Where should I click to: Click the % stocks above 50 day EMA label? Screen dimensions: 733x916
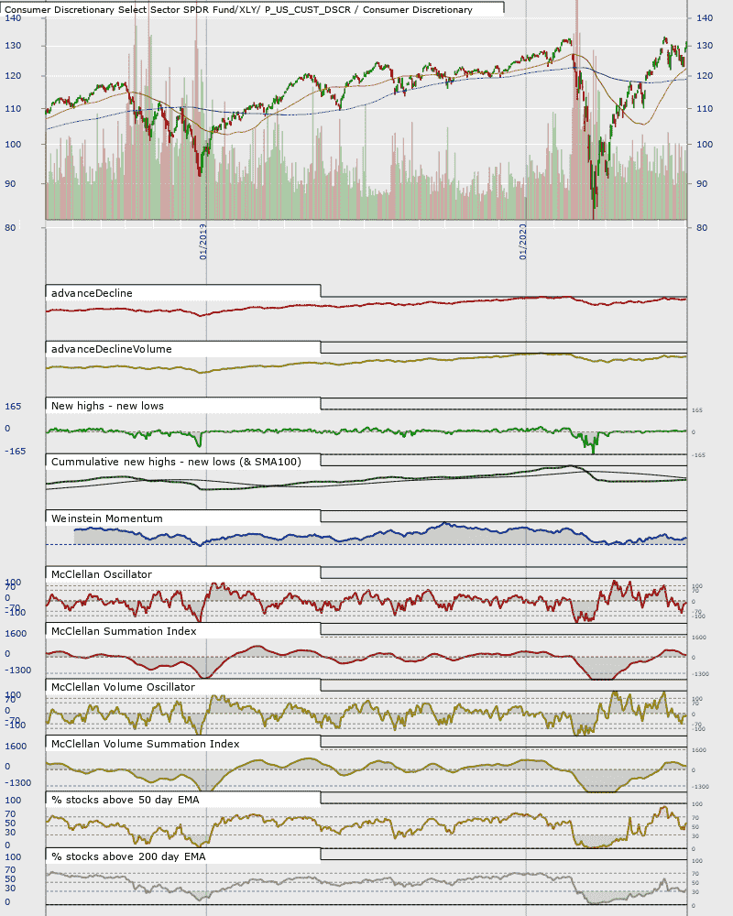pos(126,801)
